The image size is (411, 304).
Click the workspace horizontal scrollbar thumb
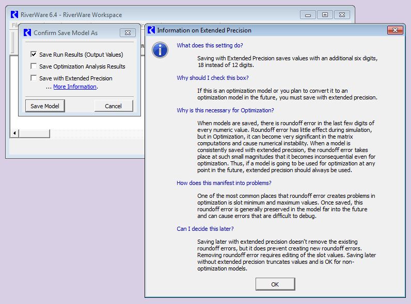tap(34, 133)
